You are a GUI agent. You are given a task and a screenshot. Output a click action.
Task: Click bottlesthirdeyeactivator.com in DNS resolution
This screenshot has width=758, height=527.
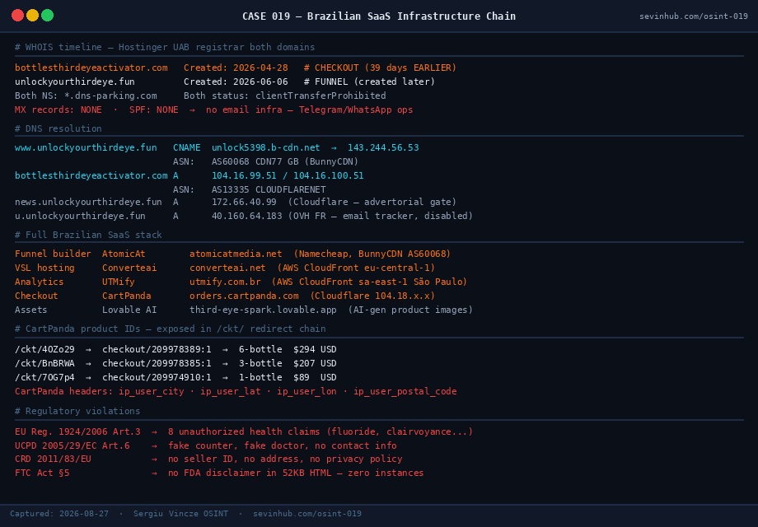click(91, 175)
